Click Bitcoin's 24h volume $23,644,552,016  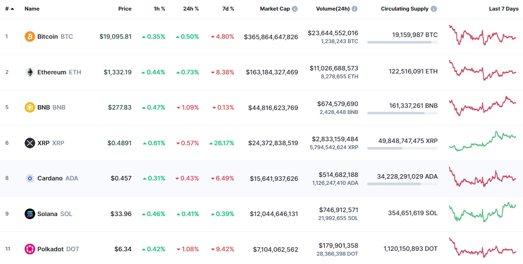tap(333, 33)
